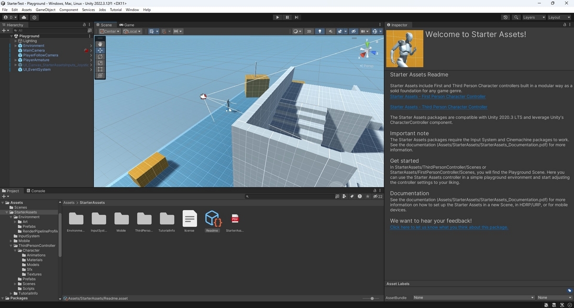Open Undo History icon
The image size is (574, 308).
coord(506,17)
